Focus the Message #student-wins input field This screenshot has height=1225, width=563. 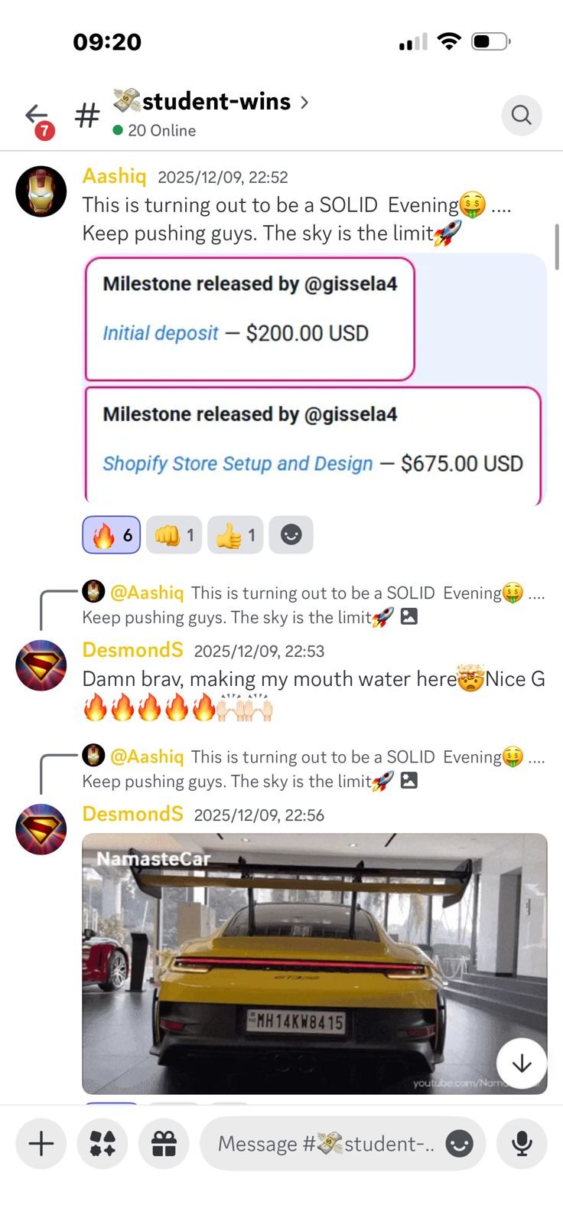325,1144
